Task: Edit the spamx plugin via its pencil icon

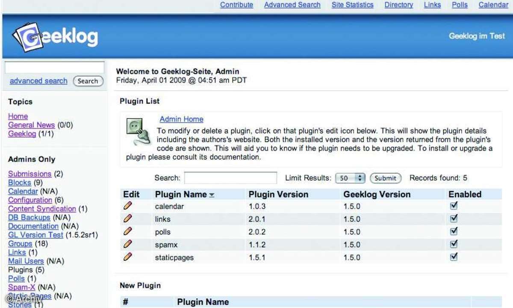Action: pos(127,245)
